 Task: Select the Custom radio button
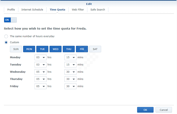[6, 42]
